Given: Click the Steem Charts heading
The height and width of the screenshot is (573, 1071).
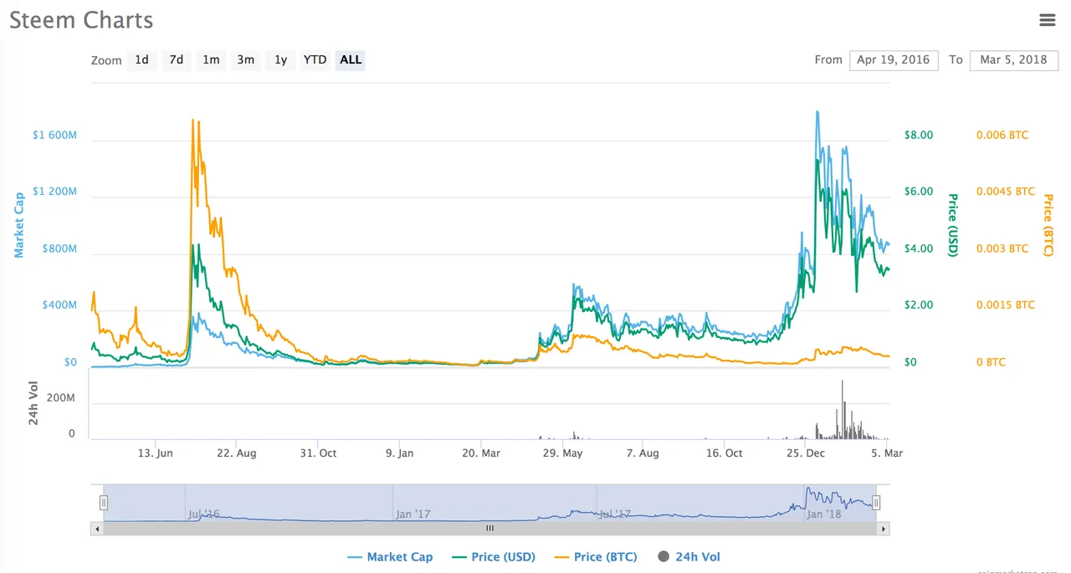Looking at the screenshot, I should pyautogui.click(x=82, y=21).
